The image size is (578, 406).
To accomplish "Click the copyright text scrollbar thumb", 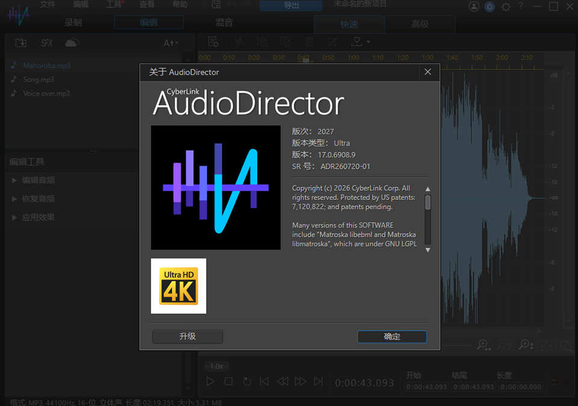I will tap(427, 202).
